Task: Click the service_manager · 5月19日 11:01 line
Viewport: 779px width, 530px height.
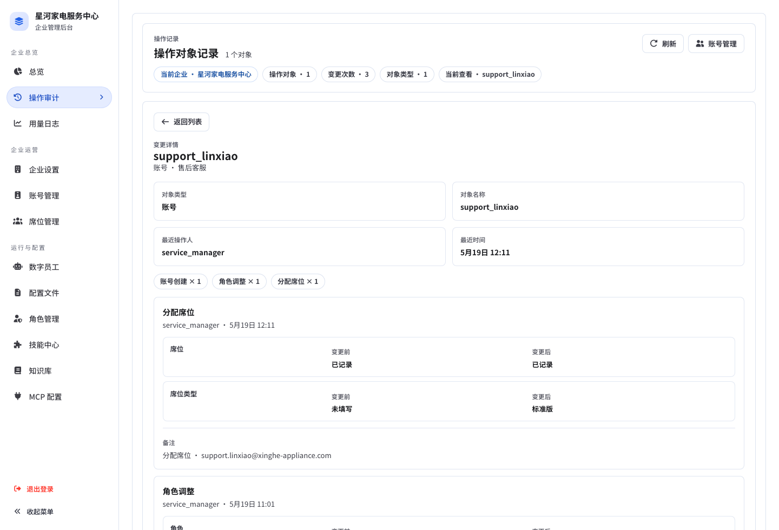Action: coord(219,505)
